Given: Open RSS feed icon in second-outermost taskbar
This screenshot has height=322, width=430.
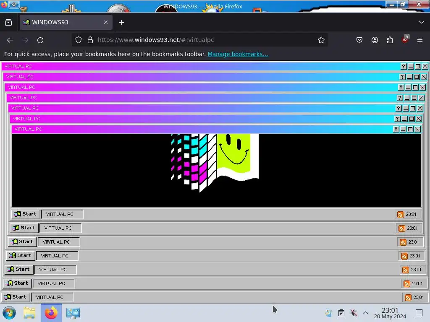Looking at the screenshot, I should pyautogui.click(x=406, y=284).
